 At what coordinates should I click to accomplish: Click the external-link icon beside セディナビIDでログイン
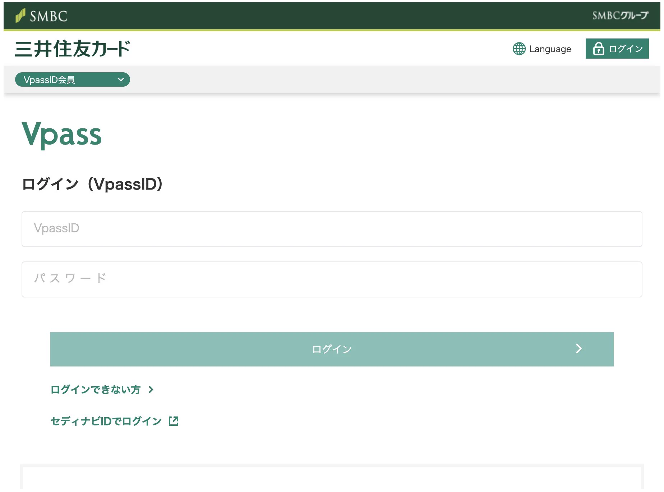point(174,421)
